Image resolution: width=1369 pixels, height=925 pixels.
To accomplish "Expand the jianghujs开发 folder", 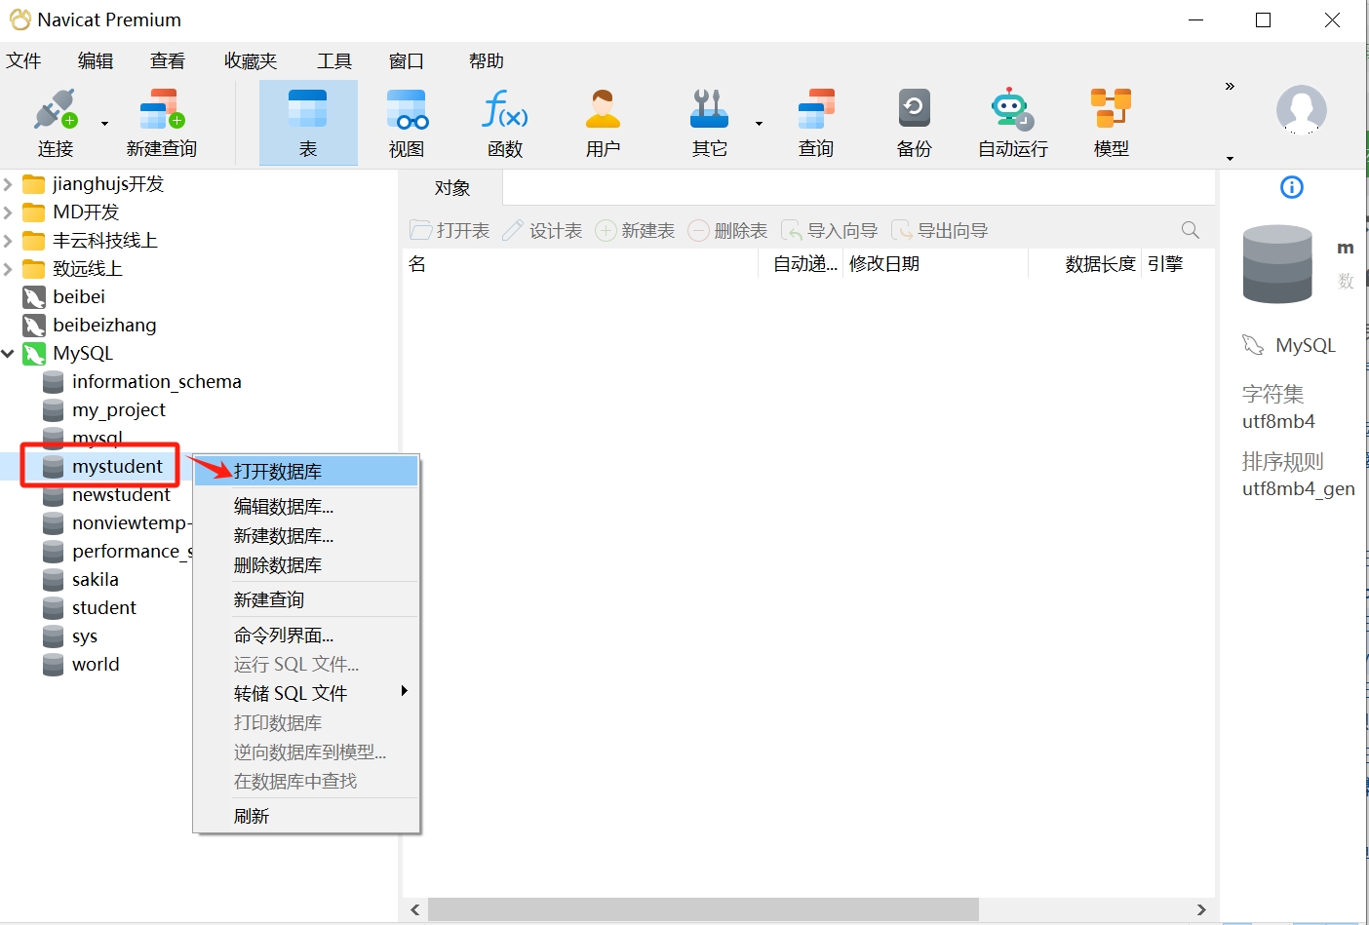I will (x=8, y=183).
